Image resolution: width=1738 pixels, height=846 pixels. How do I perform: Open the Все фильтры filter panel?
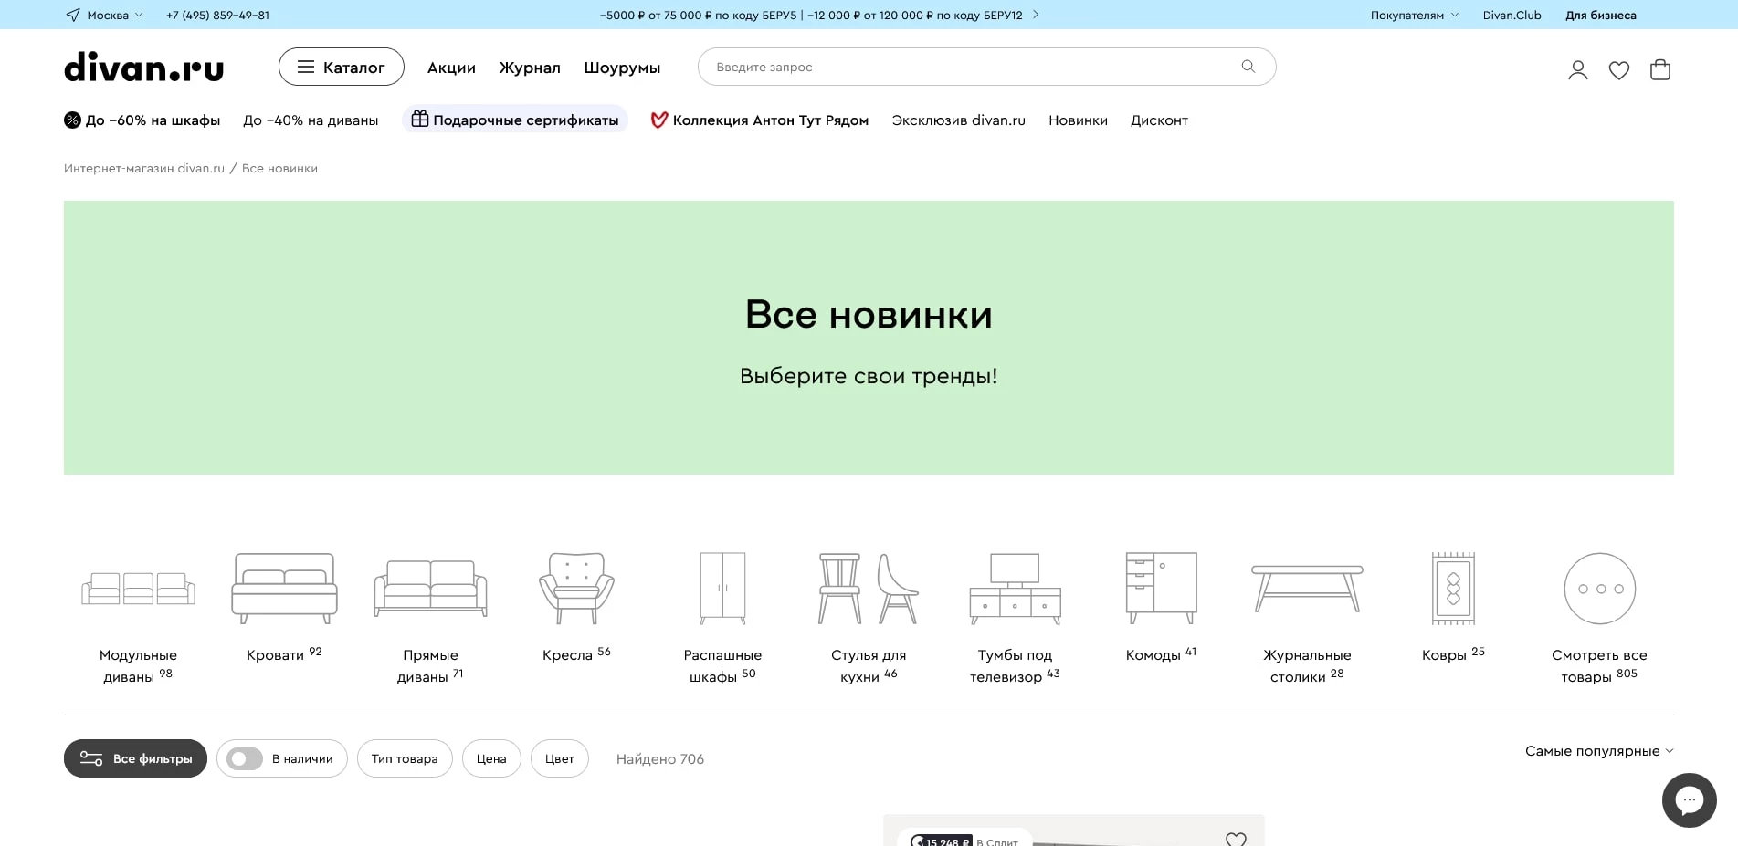click(x=135, y=758)
